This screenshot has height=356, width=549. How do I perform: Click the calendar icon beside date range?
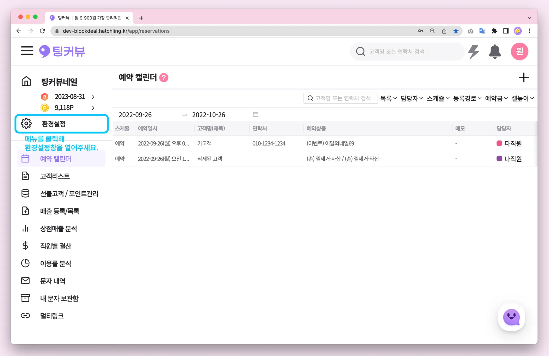coord(255,114)
